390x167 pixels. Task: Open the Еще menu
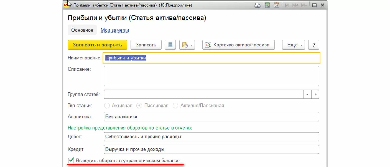293,45
